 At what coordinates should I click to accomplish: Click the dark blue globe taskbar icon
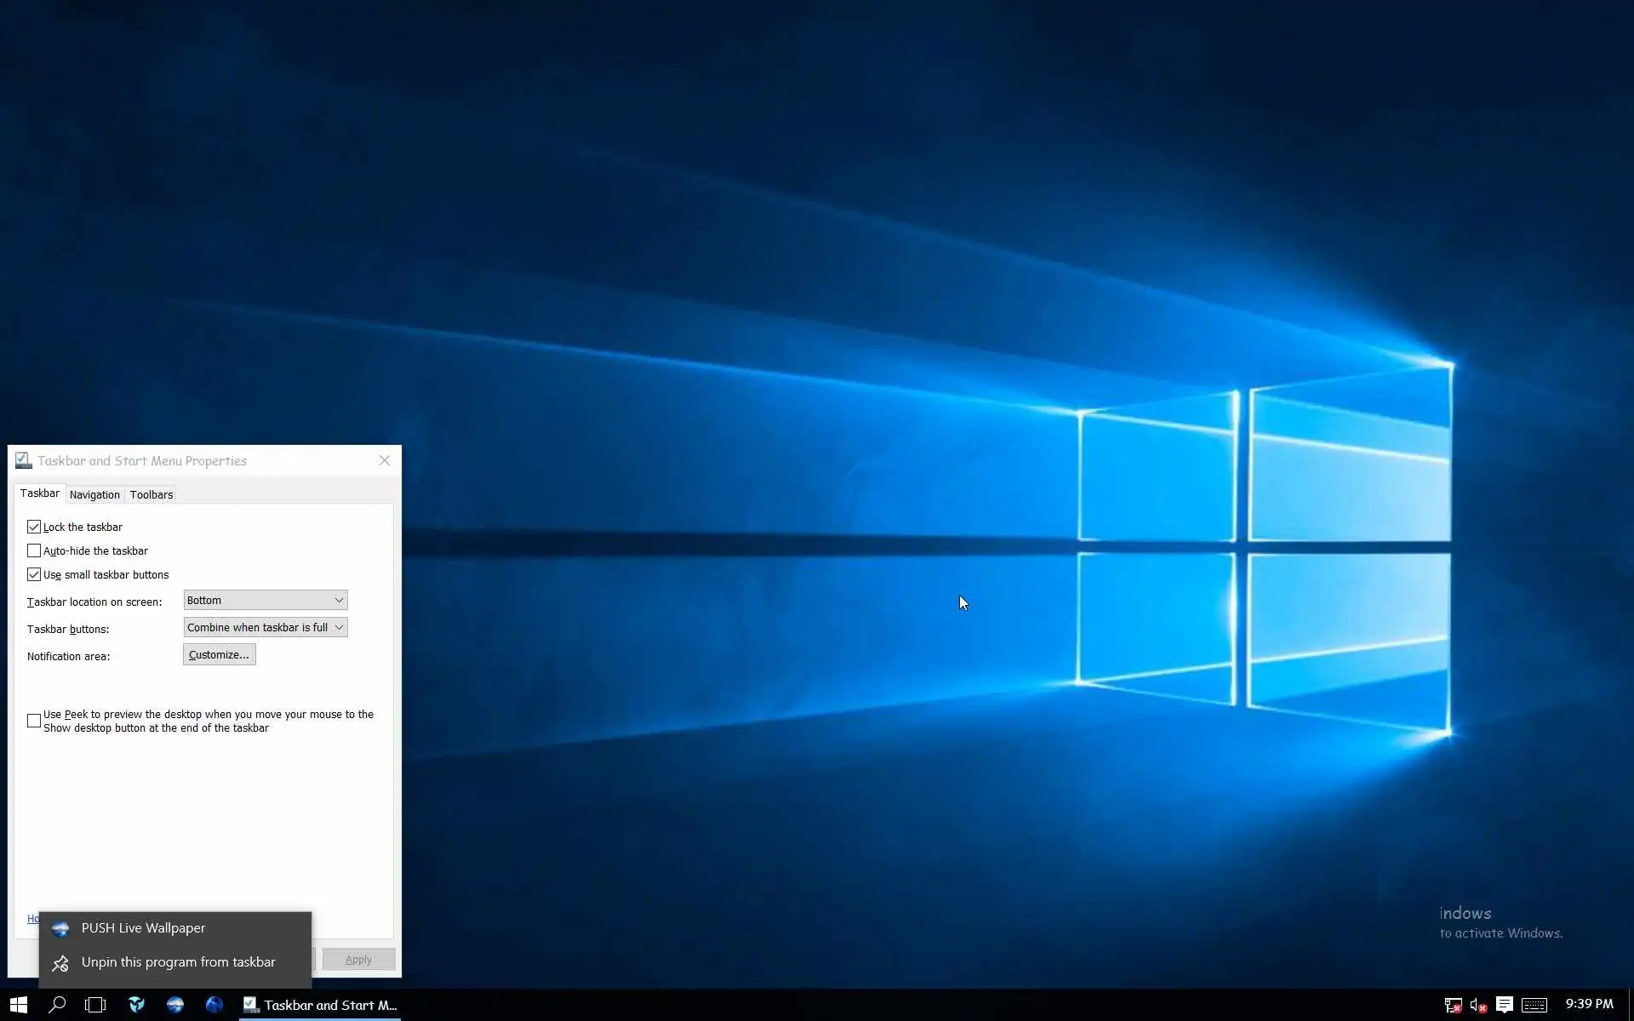[x=214, y=1005]
